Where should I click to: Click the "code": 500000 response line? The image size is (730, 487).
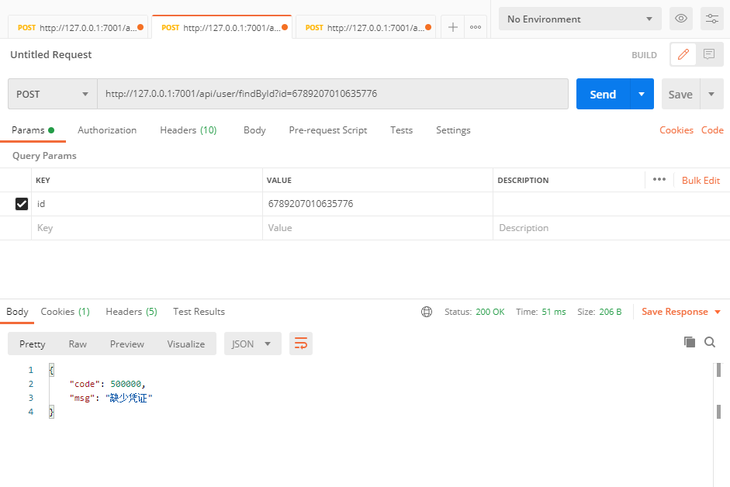coord(108,384)
